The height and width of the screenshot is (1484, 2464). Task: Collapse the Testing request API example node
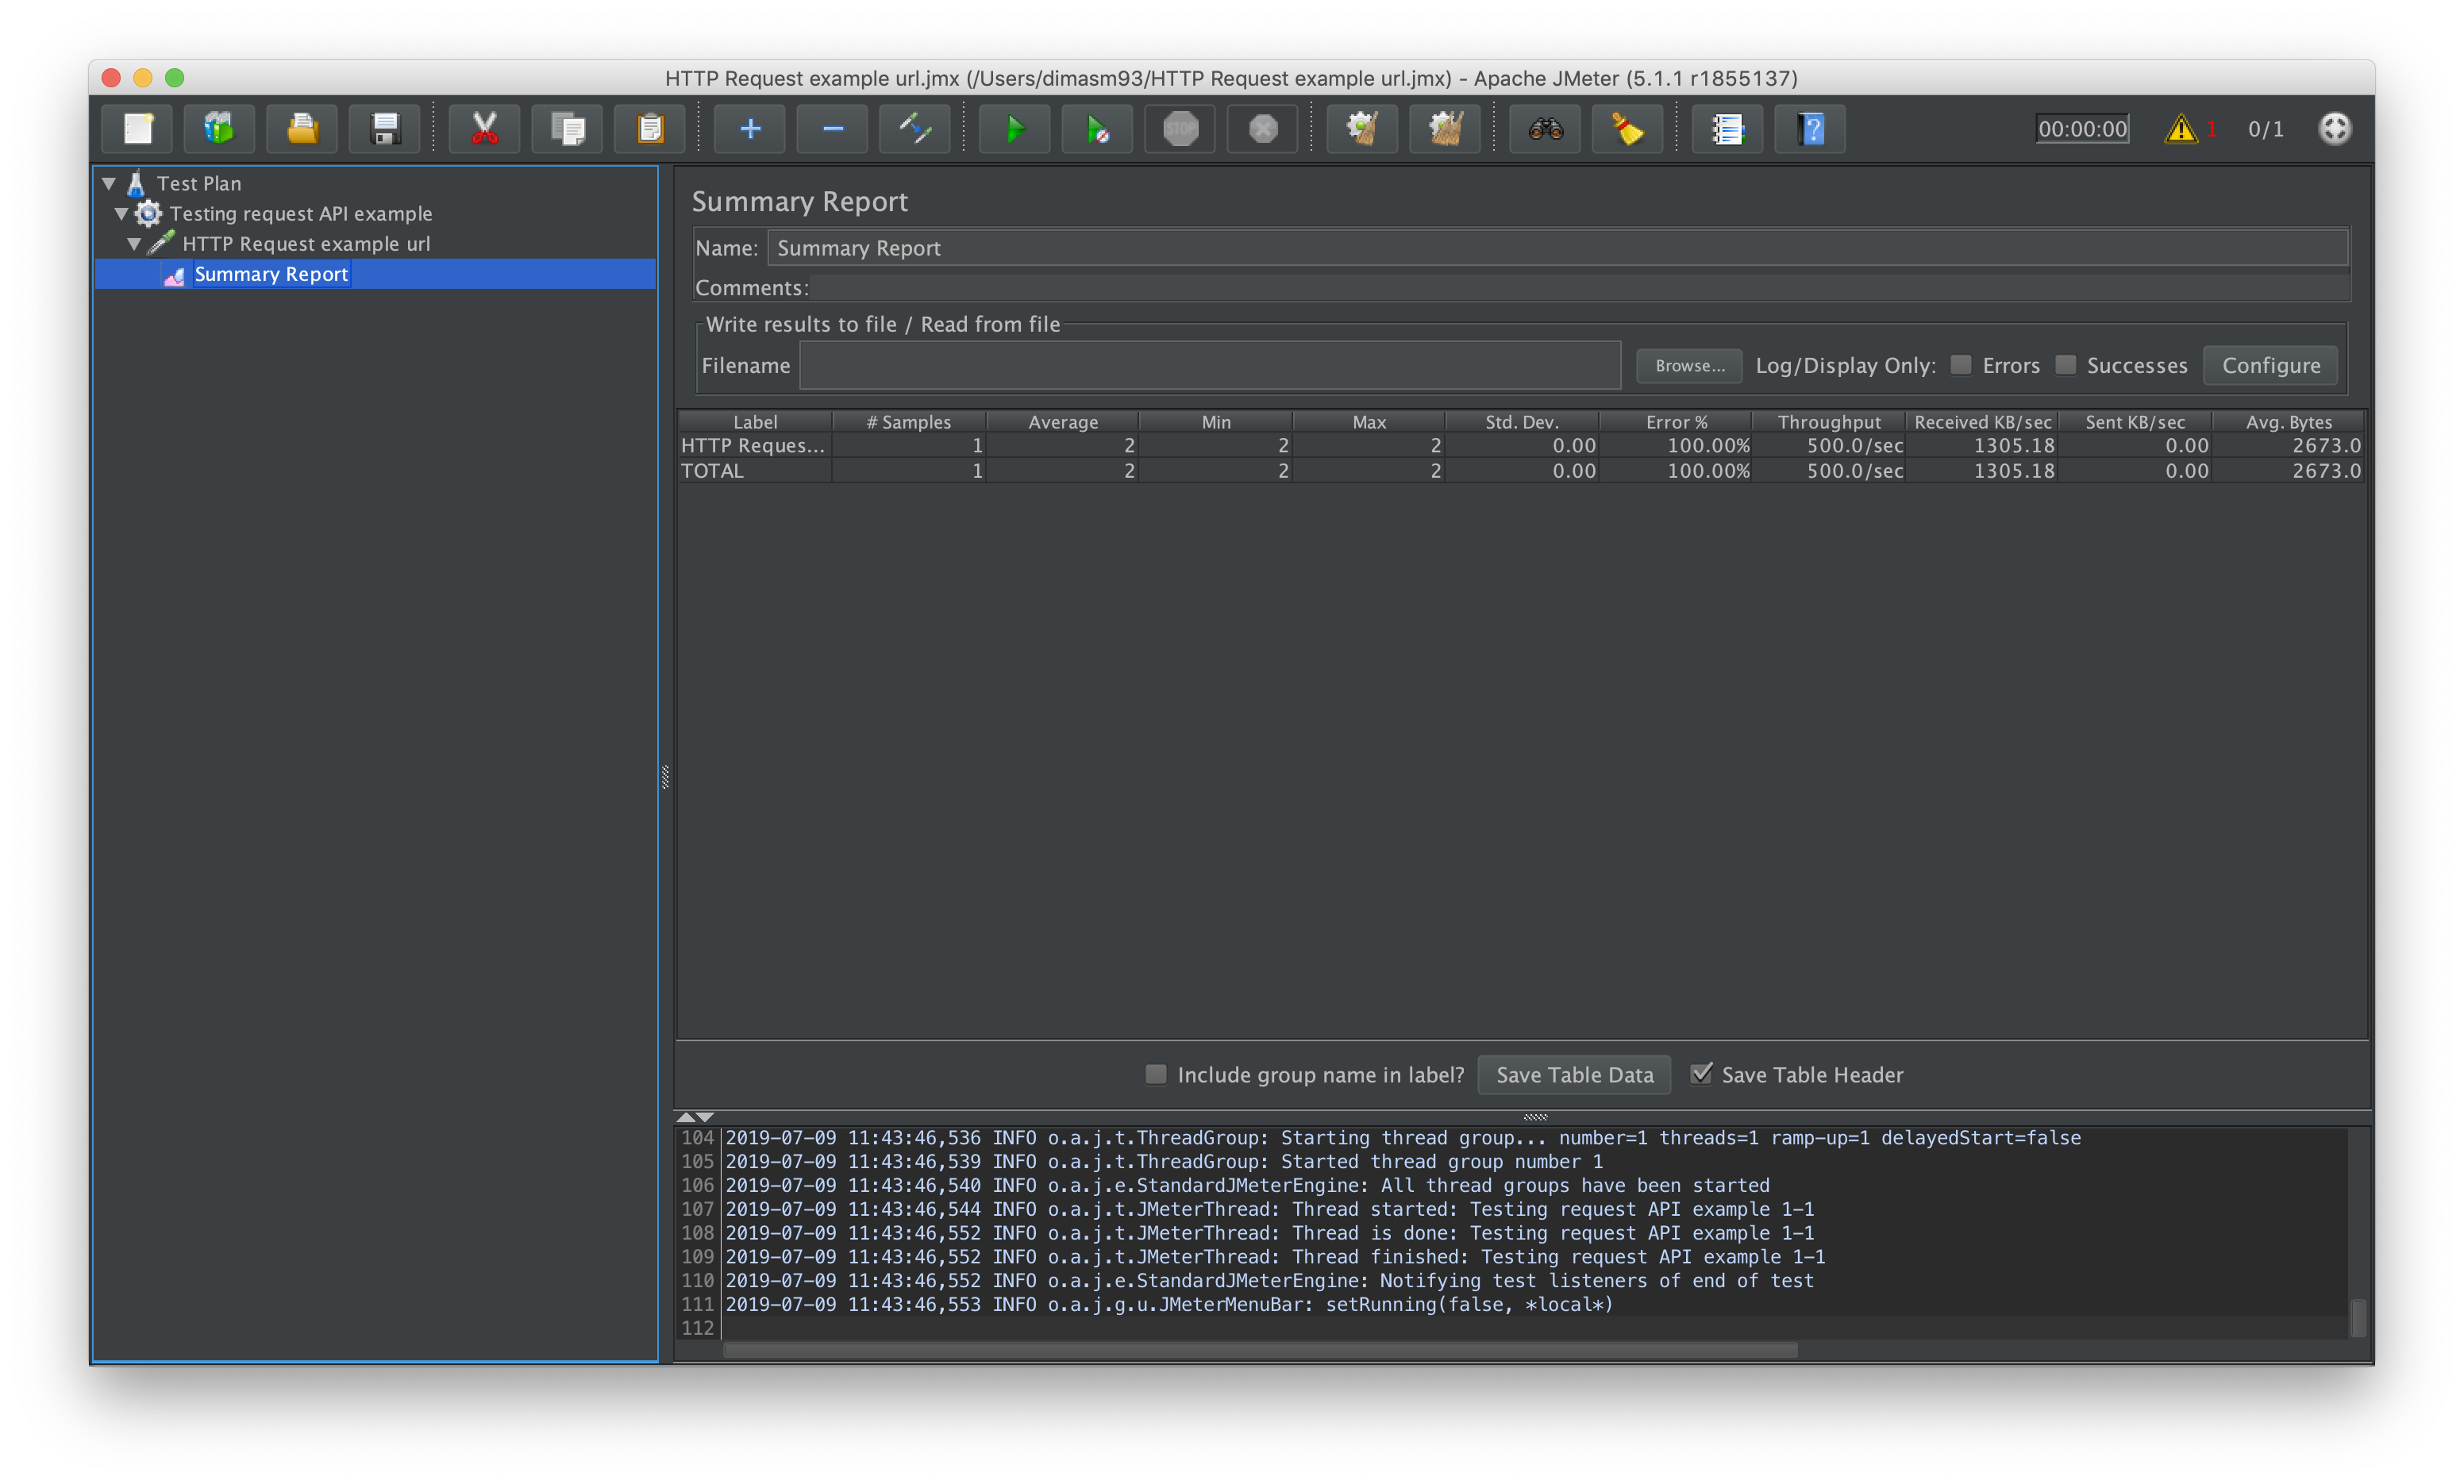[122, 213]
